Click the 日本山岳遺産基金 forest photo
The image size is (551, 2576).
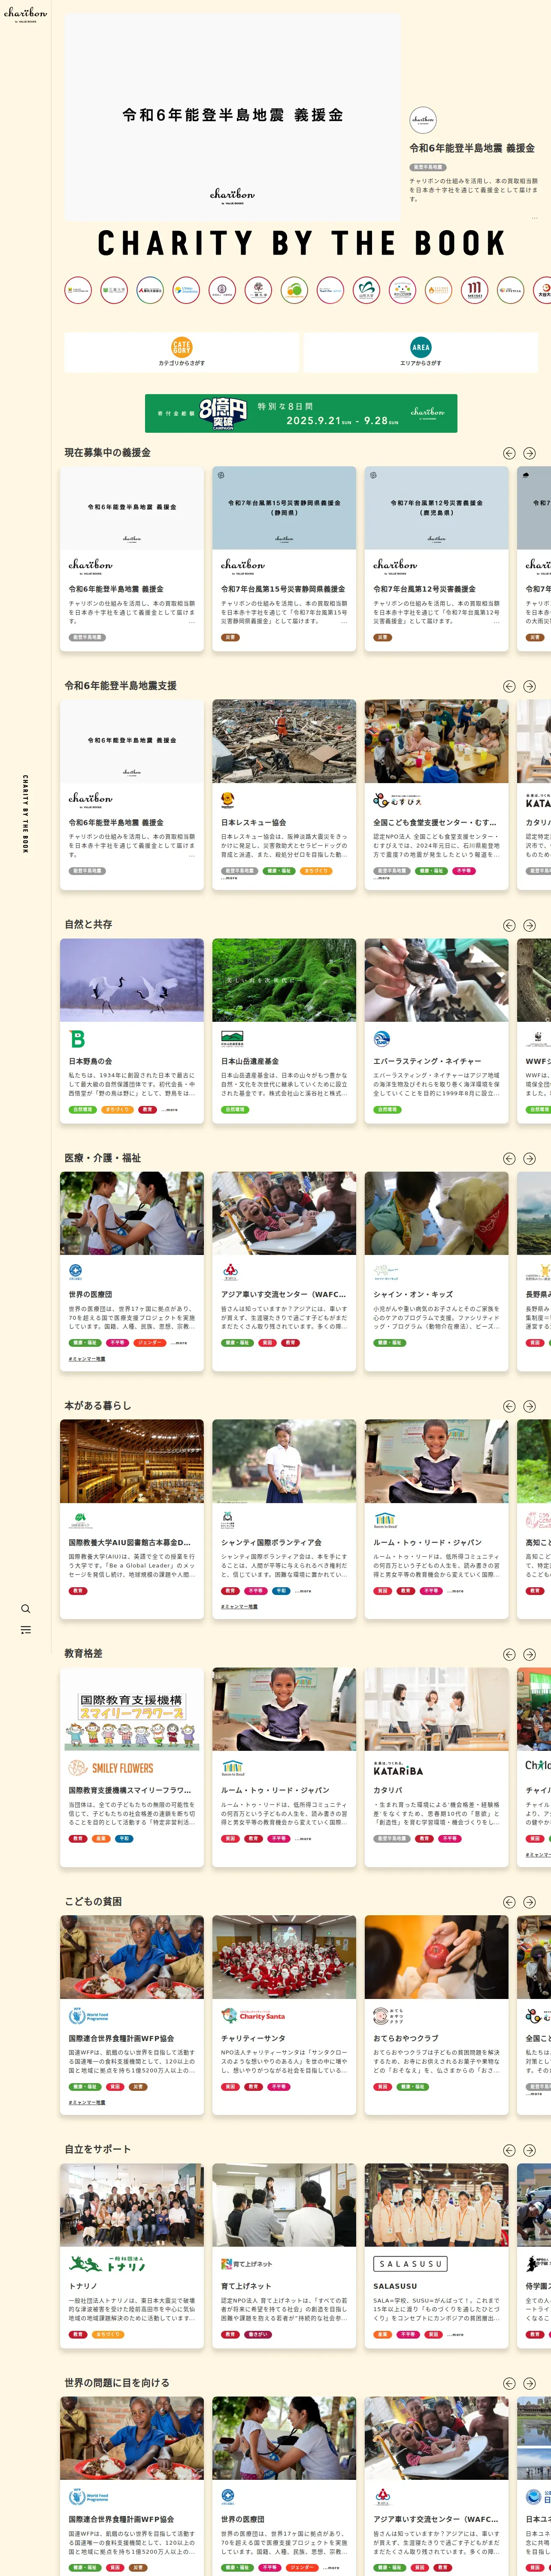point(284,980)
